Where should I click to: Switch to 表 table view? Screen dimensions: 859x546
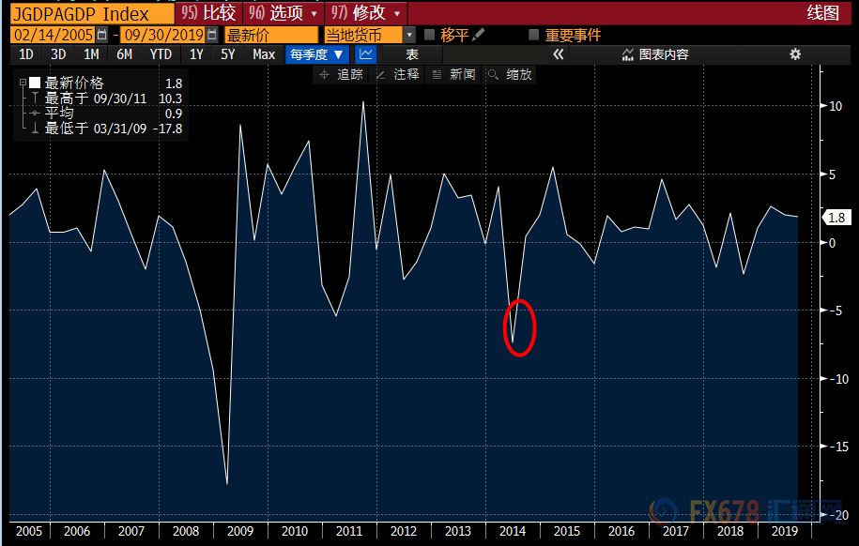411,54
